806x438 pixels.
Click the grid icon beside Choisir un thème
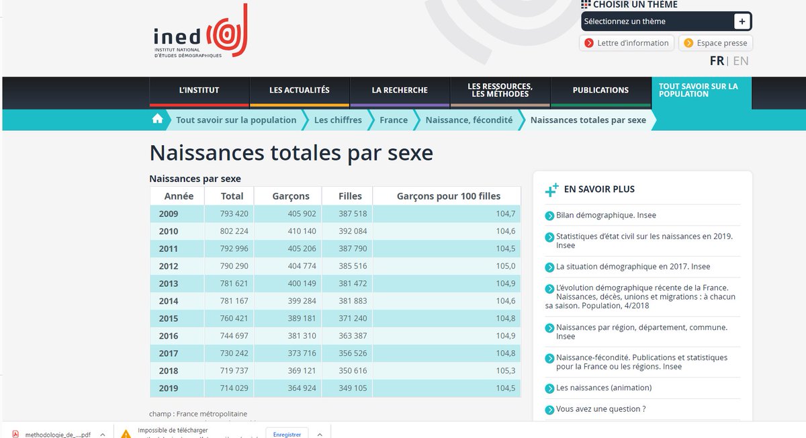pyautogui.click(x=586, y=4)
